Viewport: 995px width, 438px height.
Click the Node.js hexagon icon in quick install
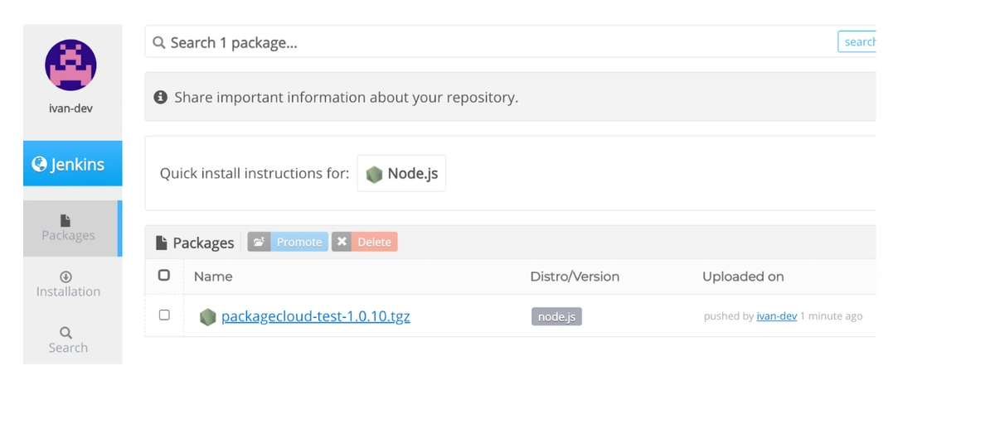tap(374, 175)
